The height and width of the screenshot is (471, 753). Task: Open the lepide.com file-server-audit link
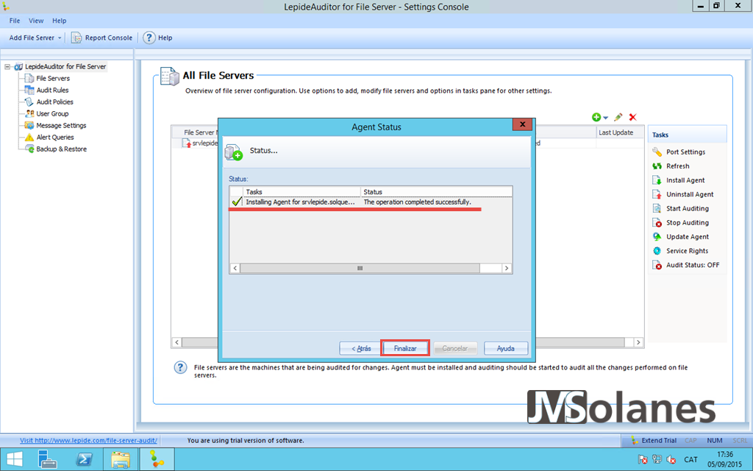(x=88, y=440)
